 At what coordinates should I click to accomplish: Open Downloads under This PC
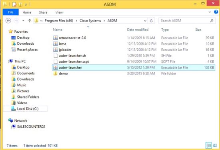26,79
